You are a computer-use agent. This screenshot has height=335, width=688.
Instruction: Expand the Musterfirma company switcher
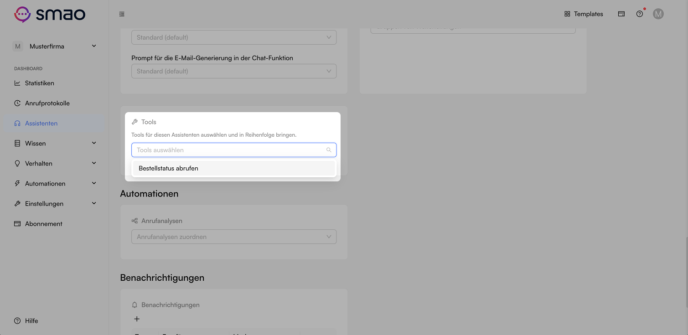coord(55,46)
